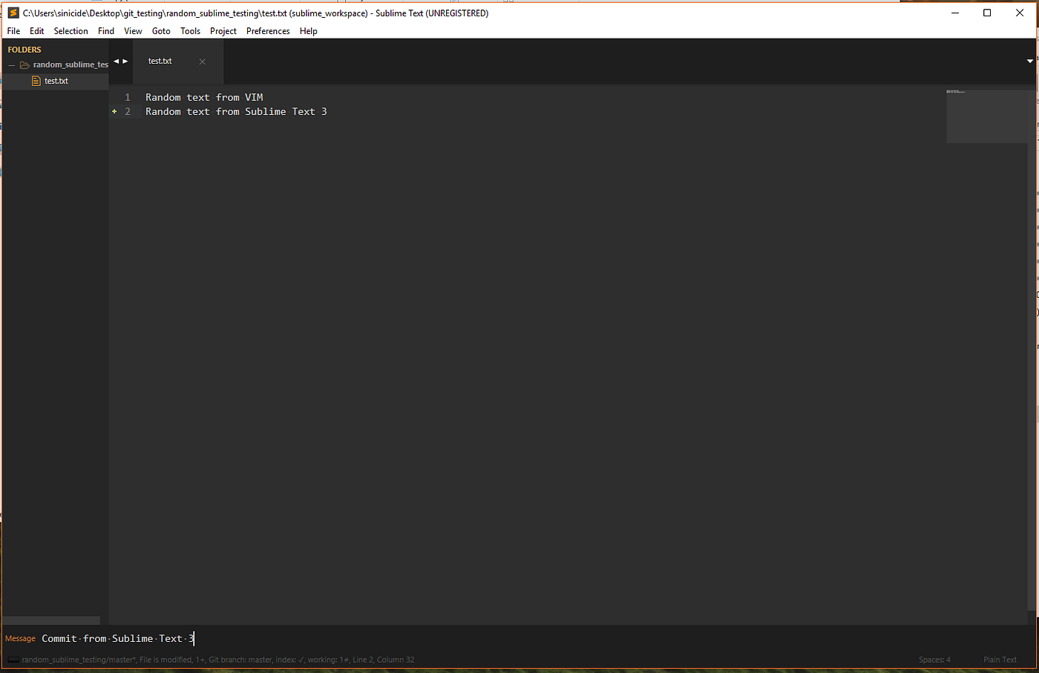Click inside the commit Message input field
Viewport: 1039px width, 673px height.
260,638
